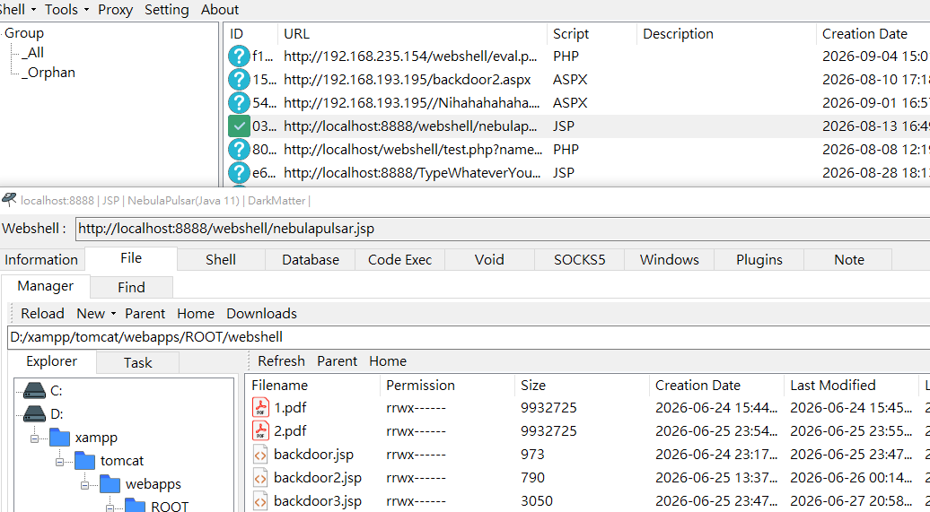
Task: Collapse the webapps tree node
Action: pos(84,485)
